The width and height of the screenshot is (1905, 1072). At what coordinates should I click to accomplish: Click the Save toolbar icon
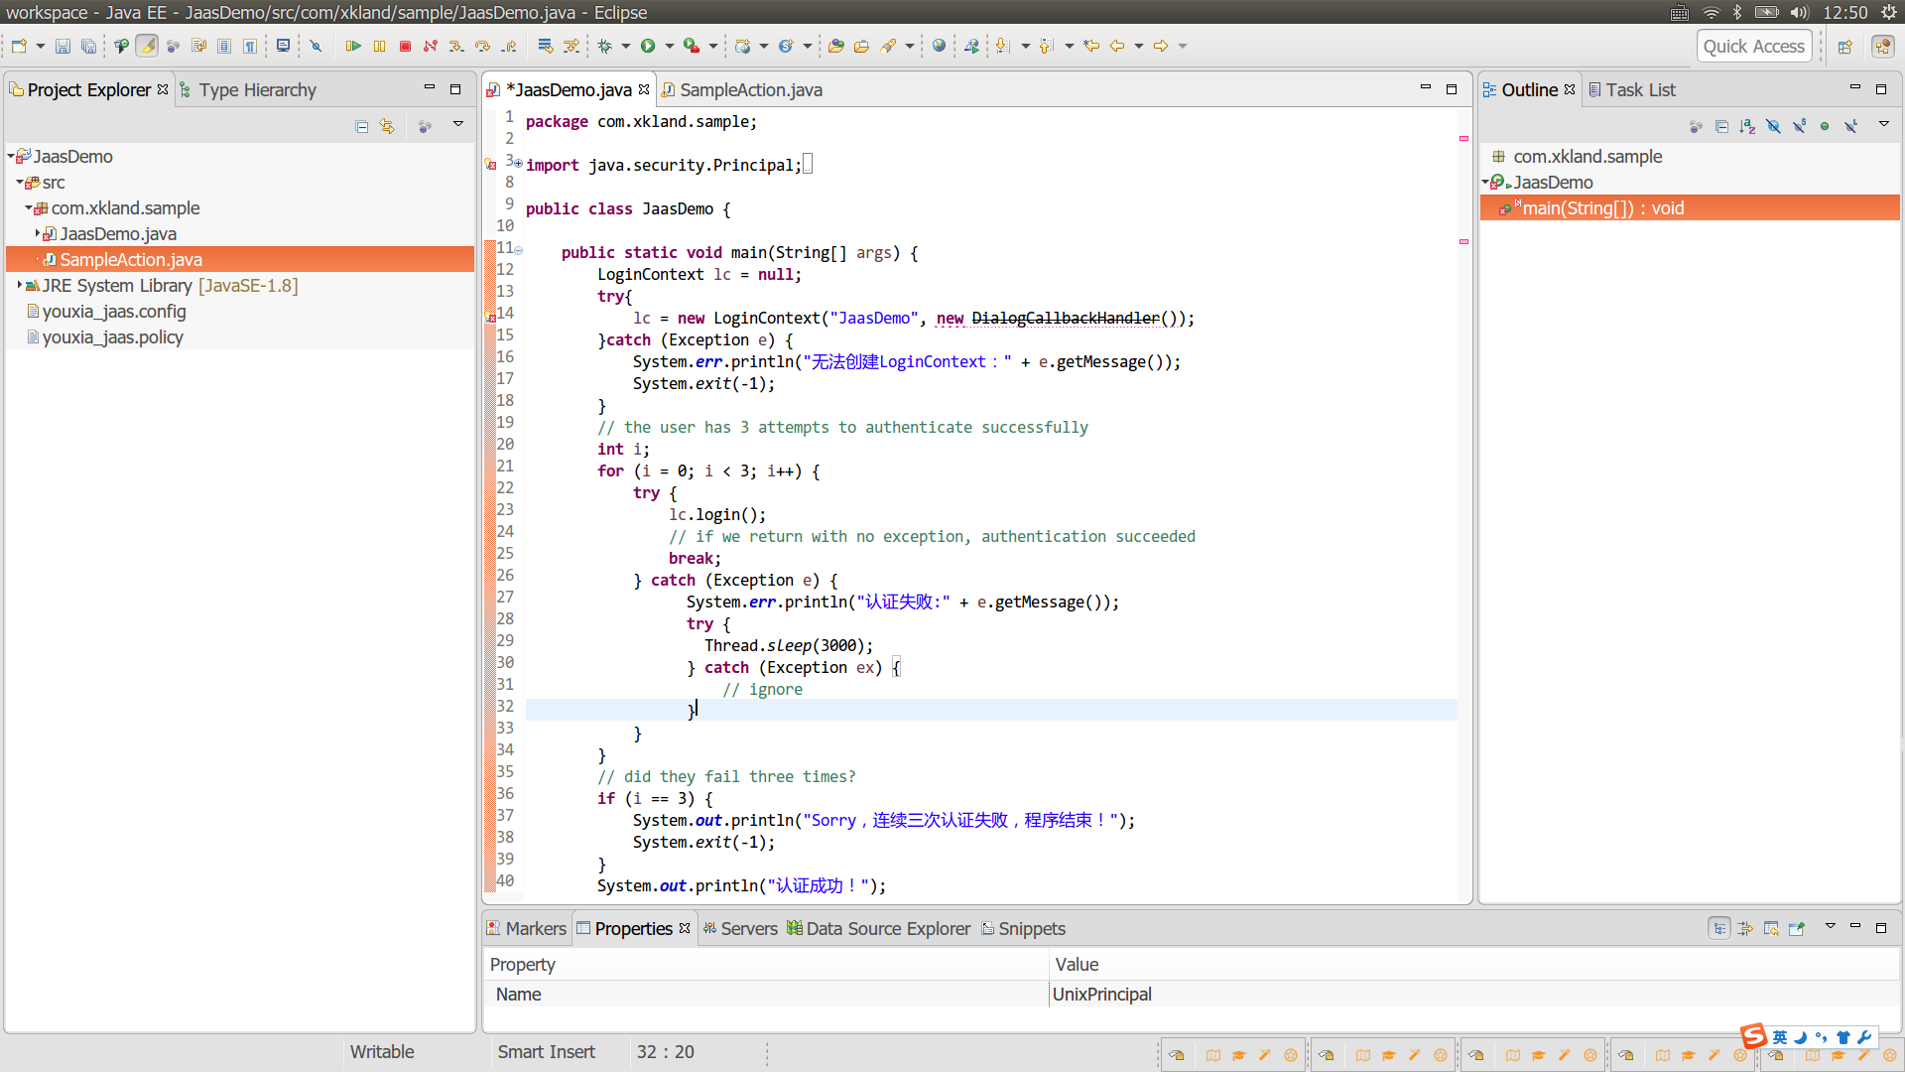(63, 47)
